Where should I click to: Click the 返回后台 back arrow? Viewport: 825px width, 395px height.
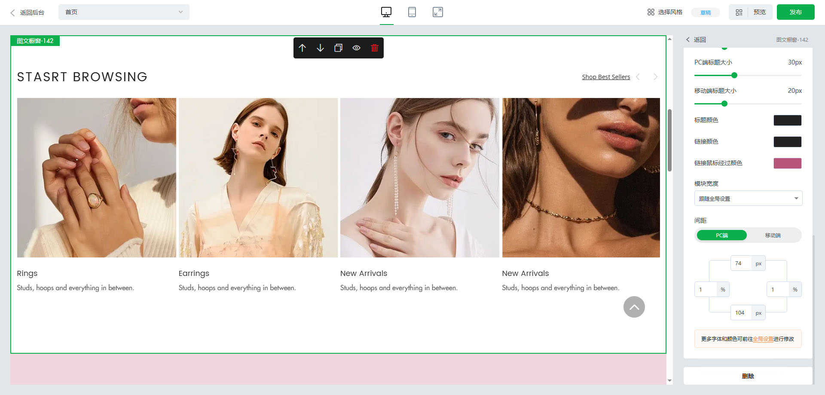pos(12,12)
